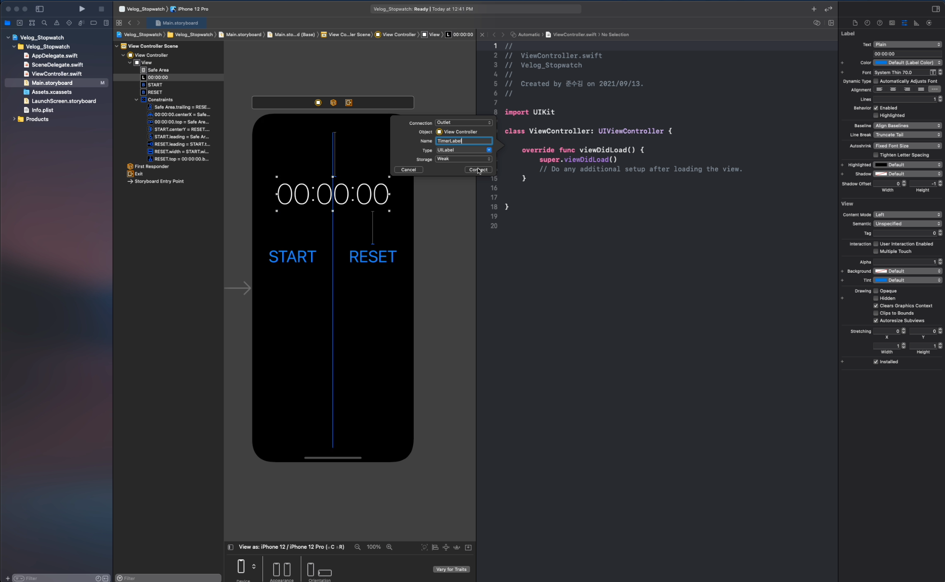Click the Connect button
Screen dimensions: 945x582
(x=478, y=170)
